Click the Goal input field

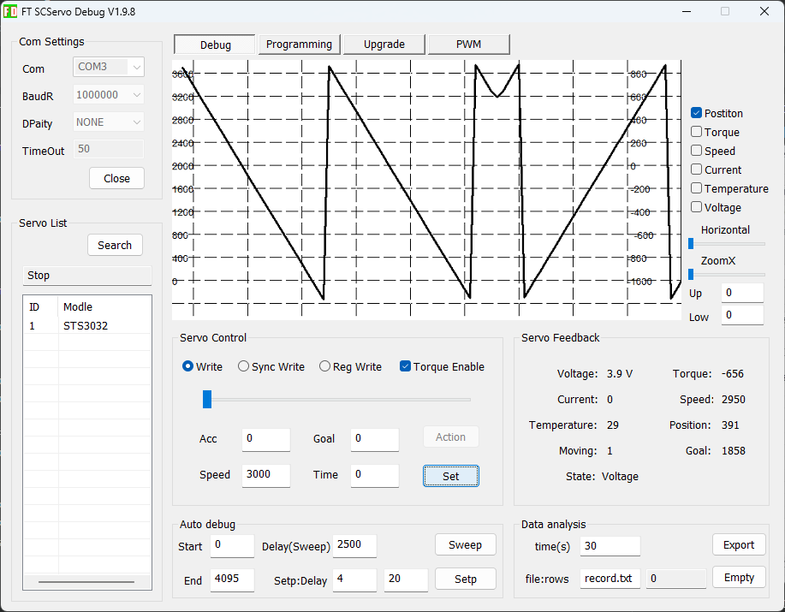374,439
